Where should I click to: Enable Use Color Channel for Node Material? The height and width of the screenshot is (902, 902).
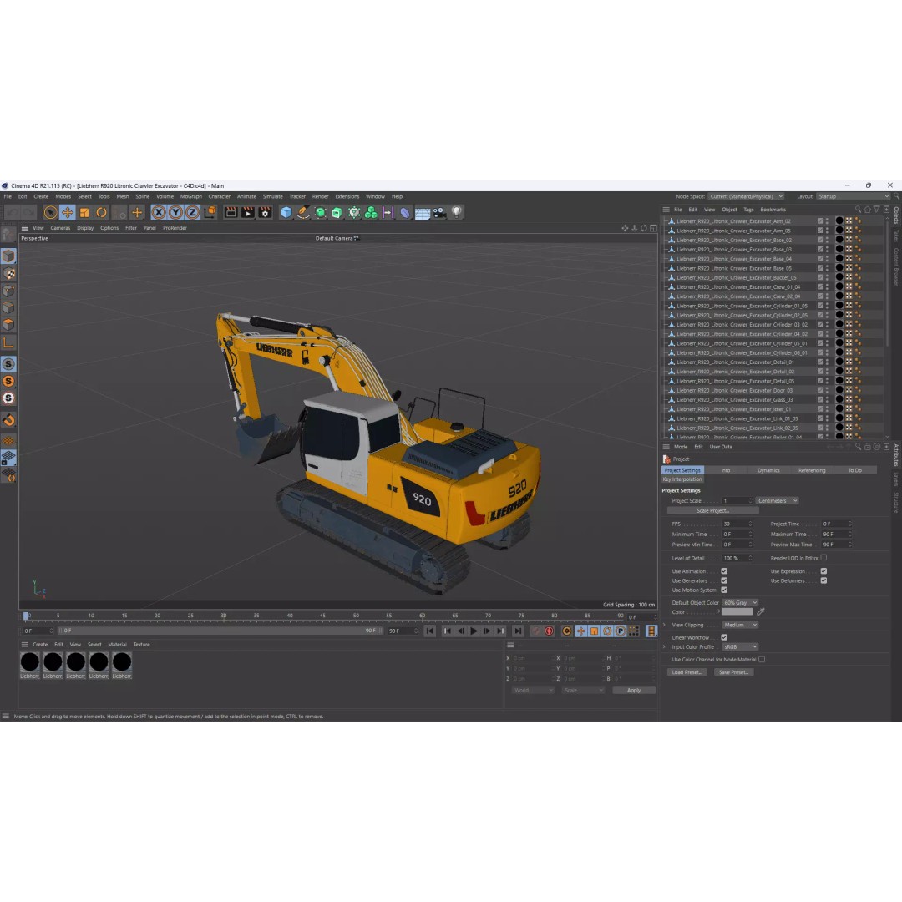[x=762, y=659]
